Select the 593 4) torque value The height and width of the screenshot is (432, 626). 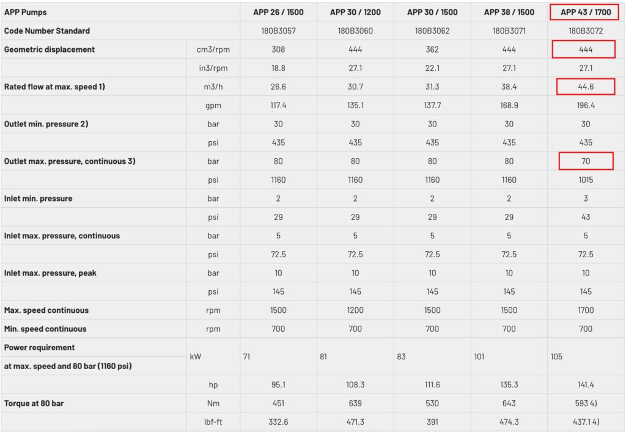point(586,403)
